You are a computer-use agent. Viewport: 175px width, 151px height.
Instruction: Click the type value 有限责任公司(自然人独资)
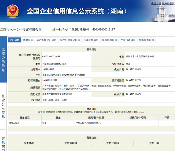point(55,64)
